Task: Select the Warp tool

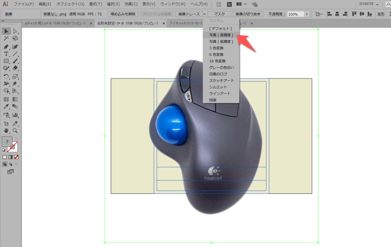Action: point(6,84)
